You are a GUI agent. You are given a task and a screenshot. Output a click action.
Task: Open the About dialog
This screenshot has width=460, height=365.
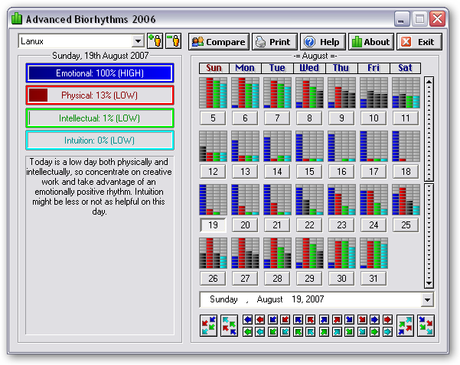coord(371,41)
